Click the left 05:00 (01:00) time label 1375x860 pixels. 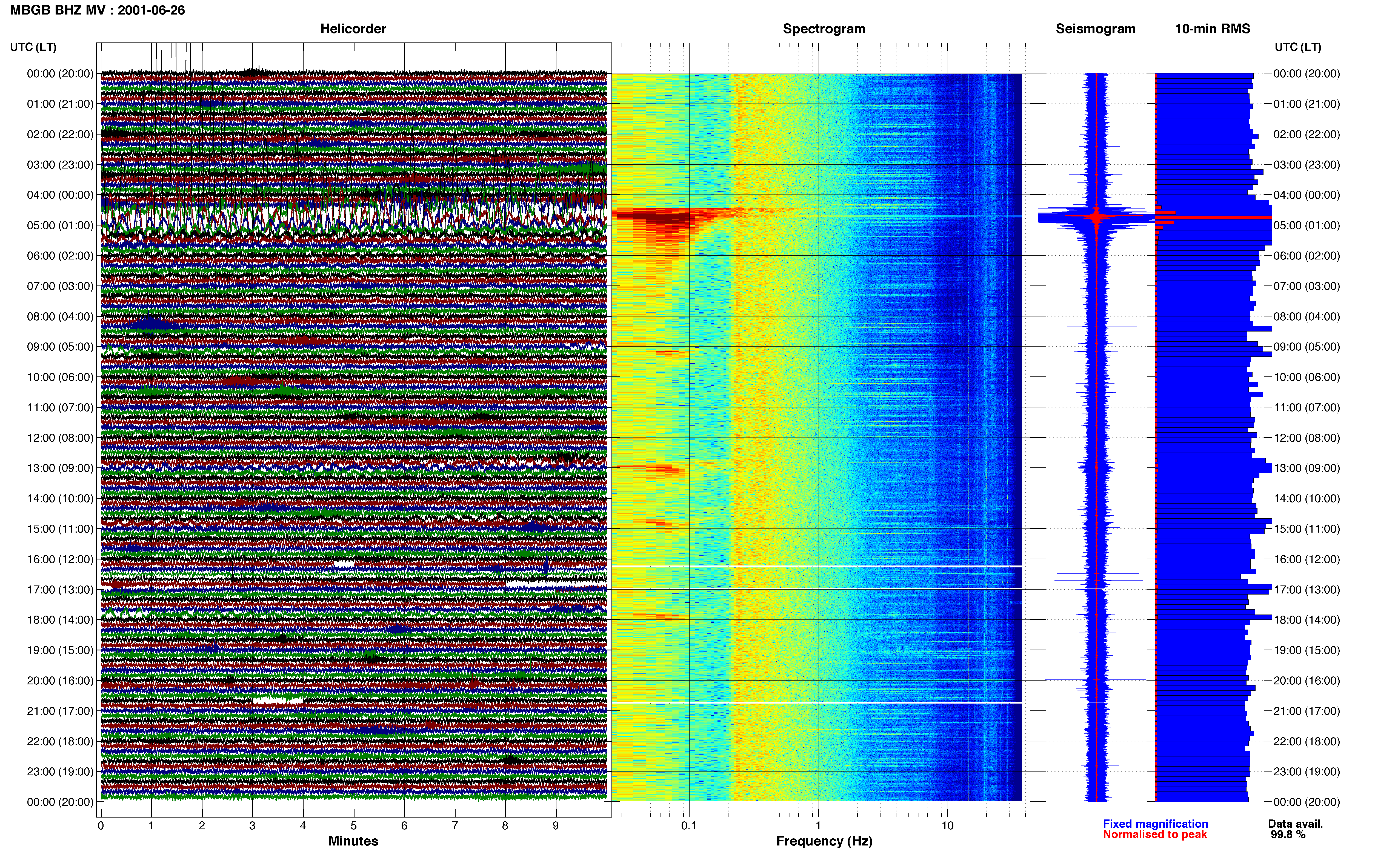60,225
